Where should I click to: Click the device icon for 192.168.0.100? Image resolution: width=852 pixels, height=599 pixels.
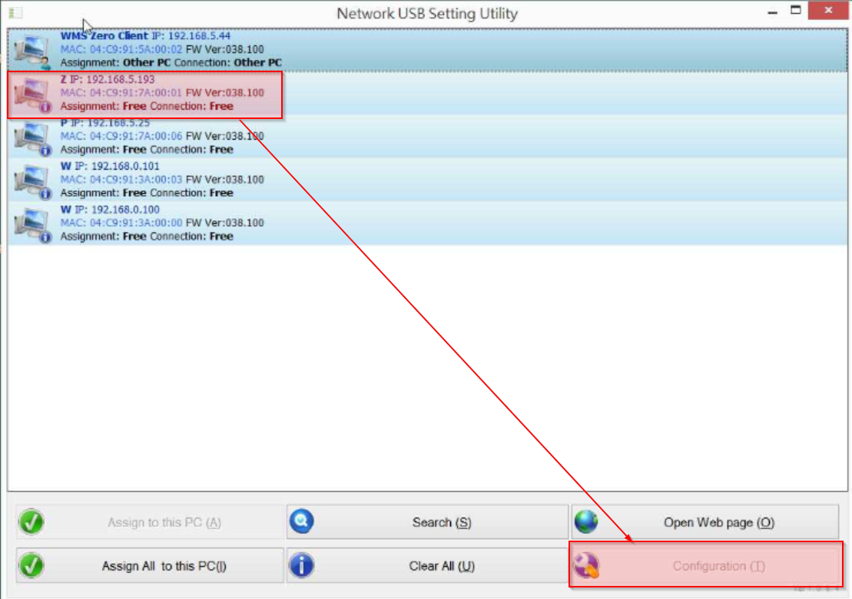coord(32,223)
